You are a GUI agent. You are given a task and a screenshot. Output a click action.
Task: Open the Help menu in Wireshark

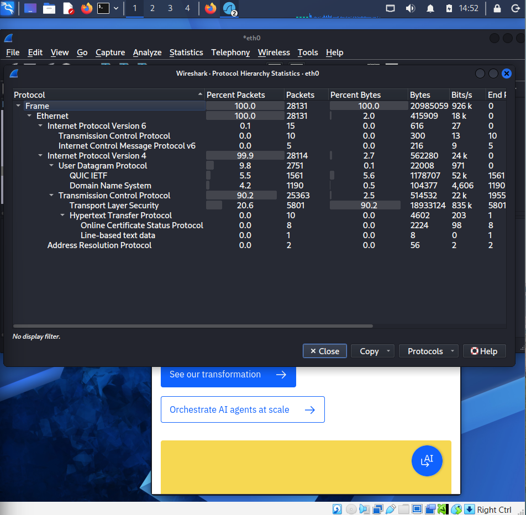click(x=334, y=52)
